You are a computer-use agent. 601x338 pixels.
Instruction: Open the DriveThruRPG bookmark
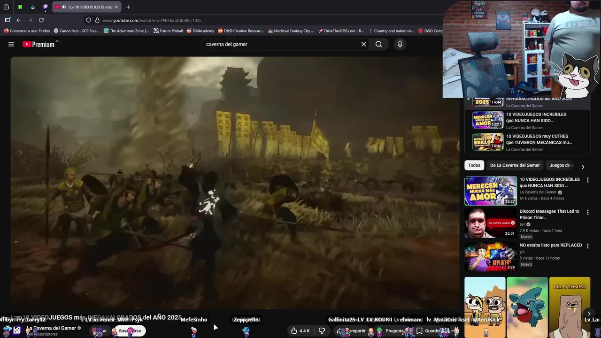pos(341,31)
